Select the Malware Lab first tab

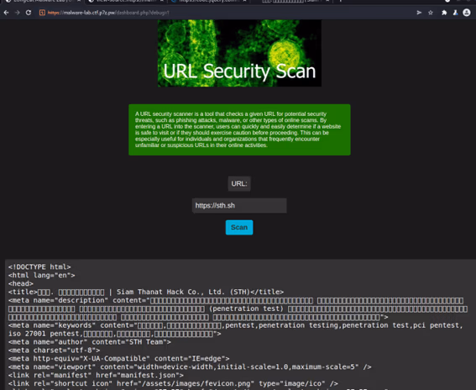click(43, 1)
